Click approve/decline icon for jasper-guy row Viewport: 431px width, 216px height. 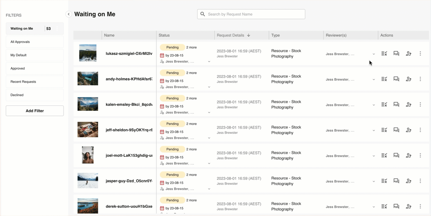384,181
